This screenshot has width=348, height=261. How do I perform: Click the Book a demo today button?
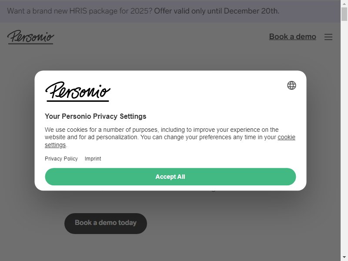[x=106, y=224]
